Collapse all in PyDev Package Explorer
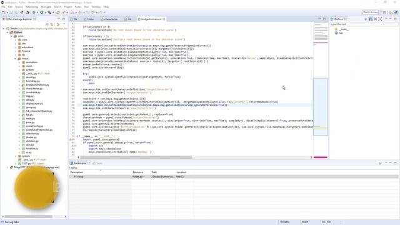 point(47,24)
